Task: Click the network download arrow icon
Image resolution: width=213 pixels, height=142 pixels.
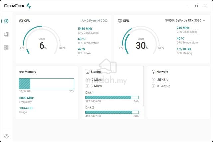Action: click(153, 86)
